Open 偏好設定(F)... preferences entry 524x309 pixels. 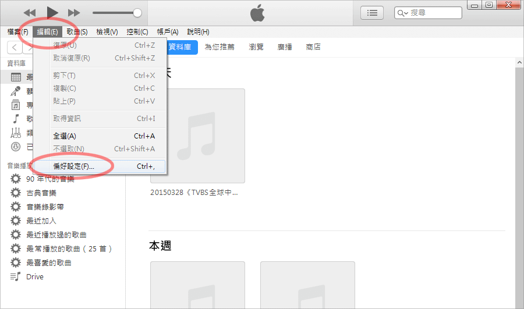pos(100,166)
